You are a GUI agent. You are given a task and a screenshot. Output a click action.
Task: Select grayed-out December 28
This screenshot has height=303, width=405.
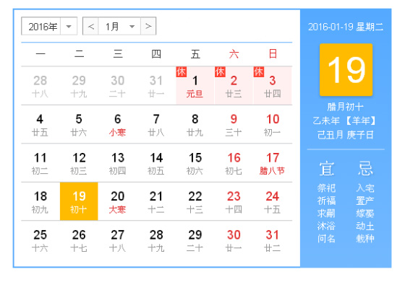coord(40,86)
